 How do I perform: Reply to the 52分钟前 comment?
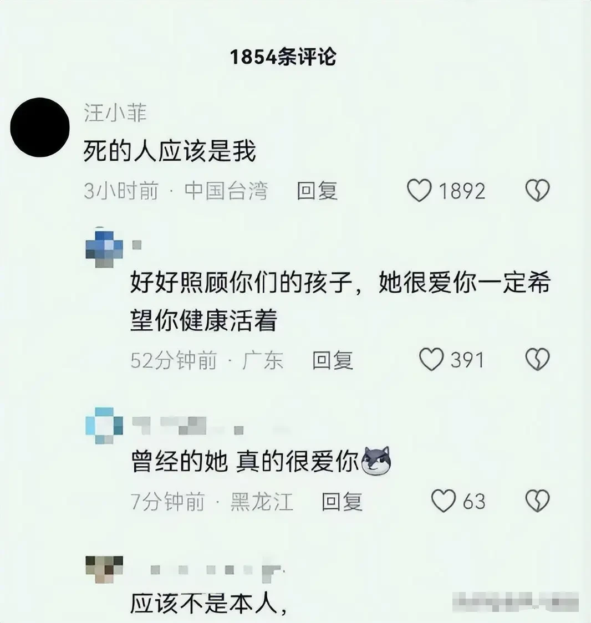pyautogui.click(x=333, y=360)
